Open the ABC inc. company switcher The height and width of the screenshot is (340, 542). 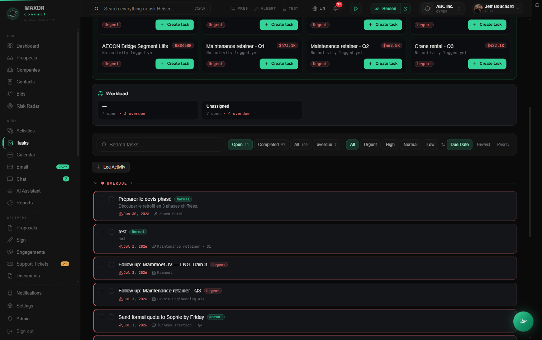(442, 9)
